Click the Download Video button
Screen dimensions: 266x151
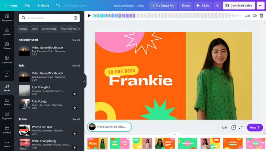[x=239, y=5]
